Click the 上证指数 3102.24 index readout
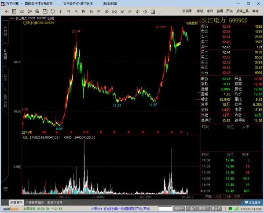Viewport: 264px width, 213px height. (x=43, y=209)
